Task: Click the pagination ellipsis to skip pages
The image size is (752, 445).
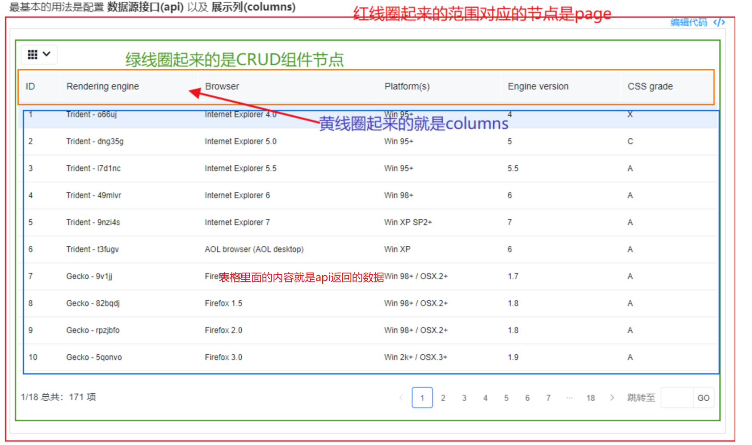Action: click(x=569, y=398)
